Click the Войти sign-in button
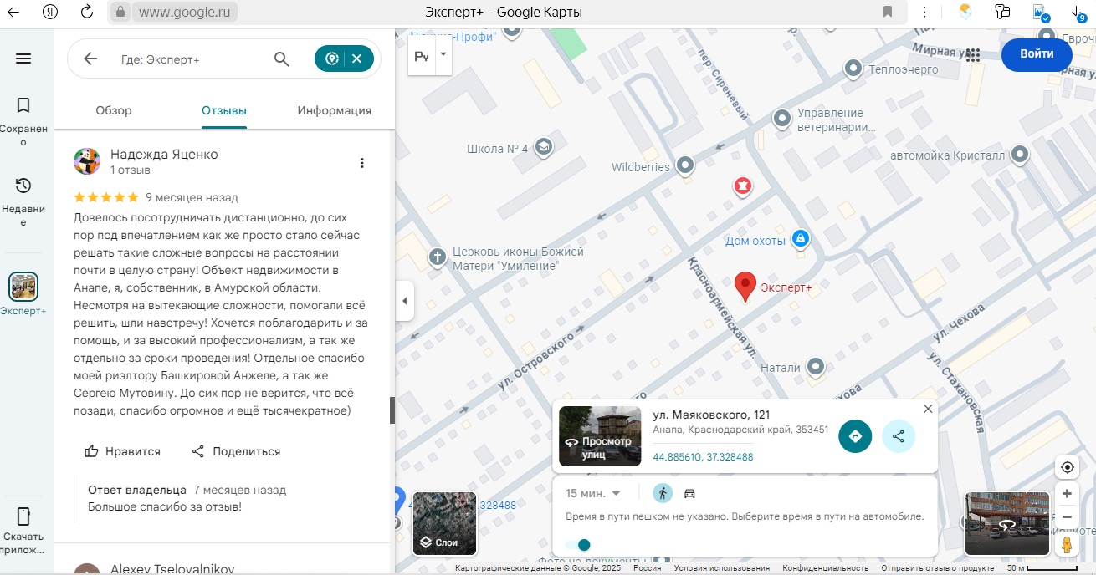 [1037, 54]
